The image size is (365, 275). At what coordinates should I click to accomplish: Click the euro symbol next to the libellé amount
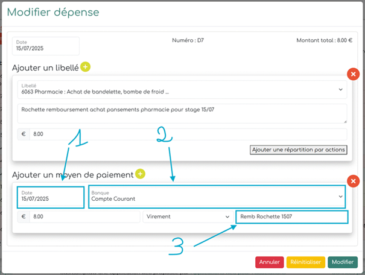(24, 134)
